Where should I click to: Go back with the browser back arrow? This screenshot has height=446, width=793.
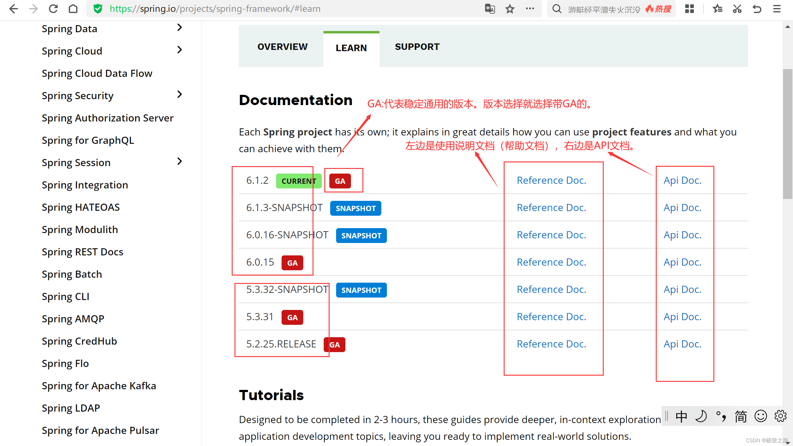14,9
